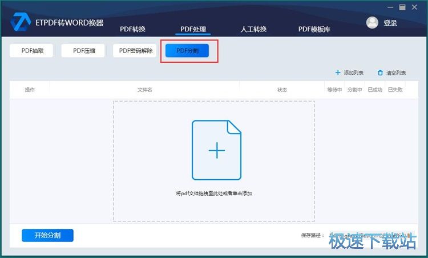Click the 将pdf文件拖拽至此处 hint text
The height and width of the screenshot is (258, 428).
pyautogui.click(x=214, y=193)
